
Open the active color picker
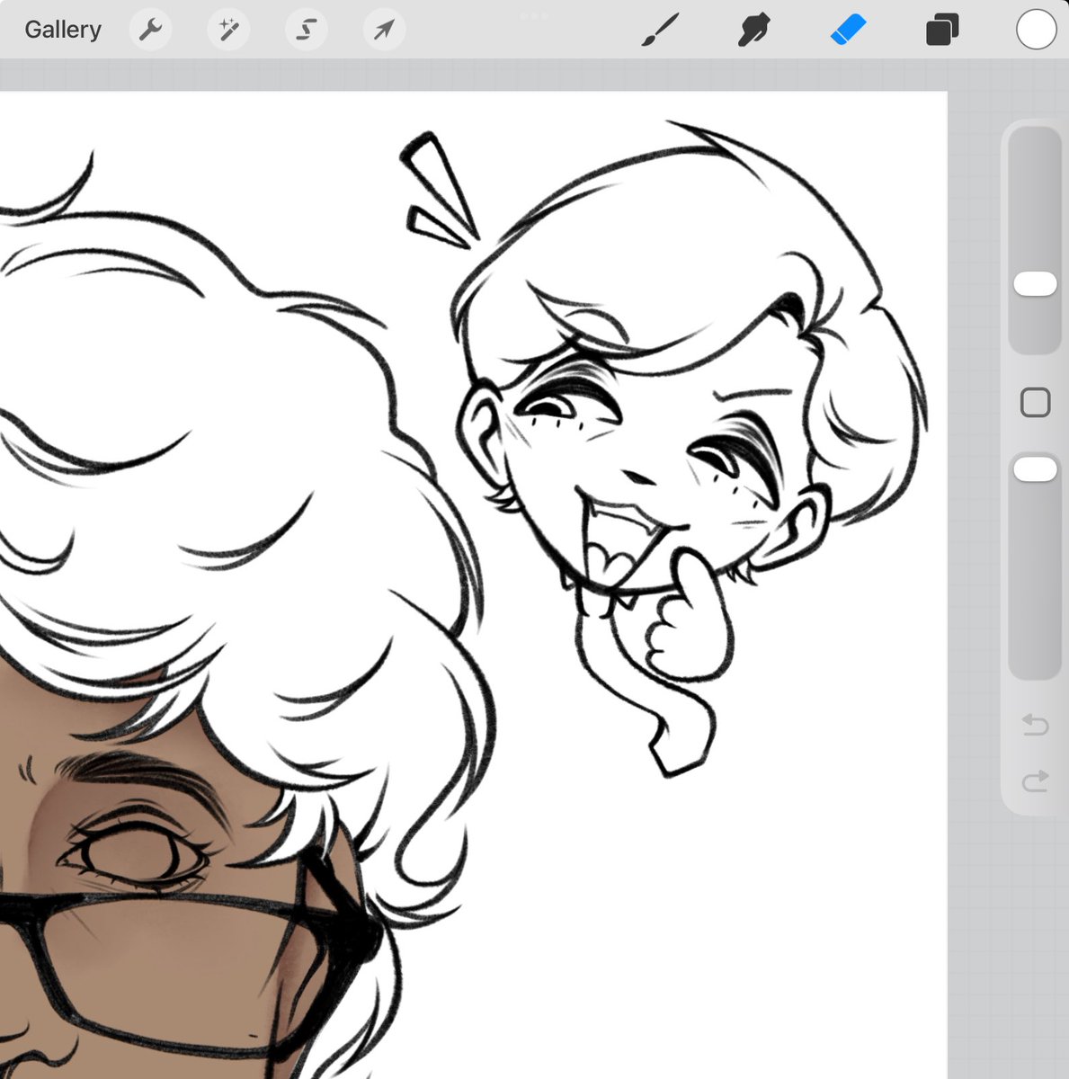(x=1036, y=30)
